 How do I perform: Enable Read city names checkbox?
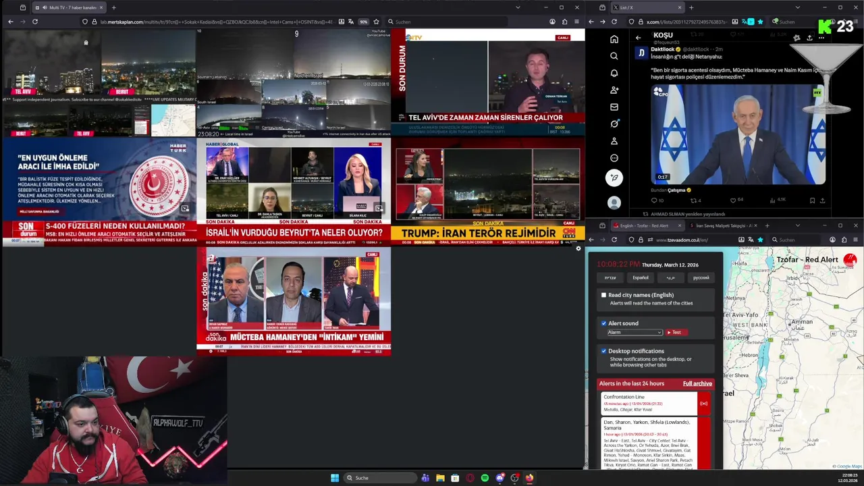[x=603, y=295]
